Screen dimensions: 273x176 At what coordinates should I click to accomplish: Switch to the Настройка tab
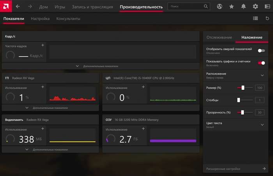(40, 19)
